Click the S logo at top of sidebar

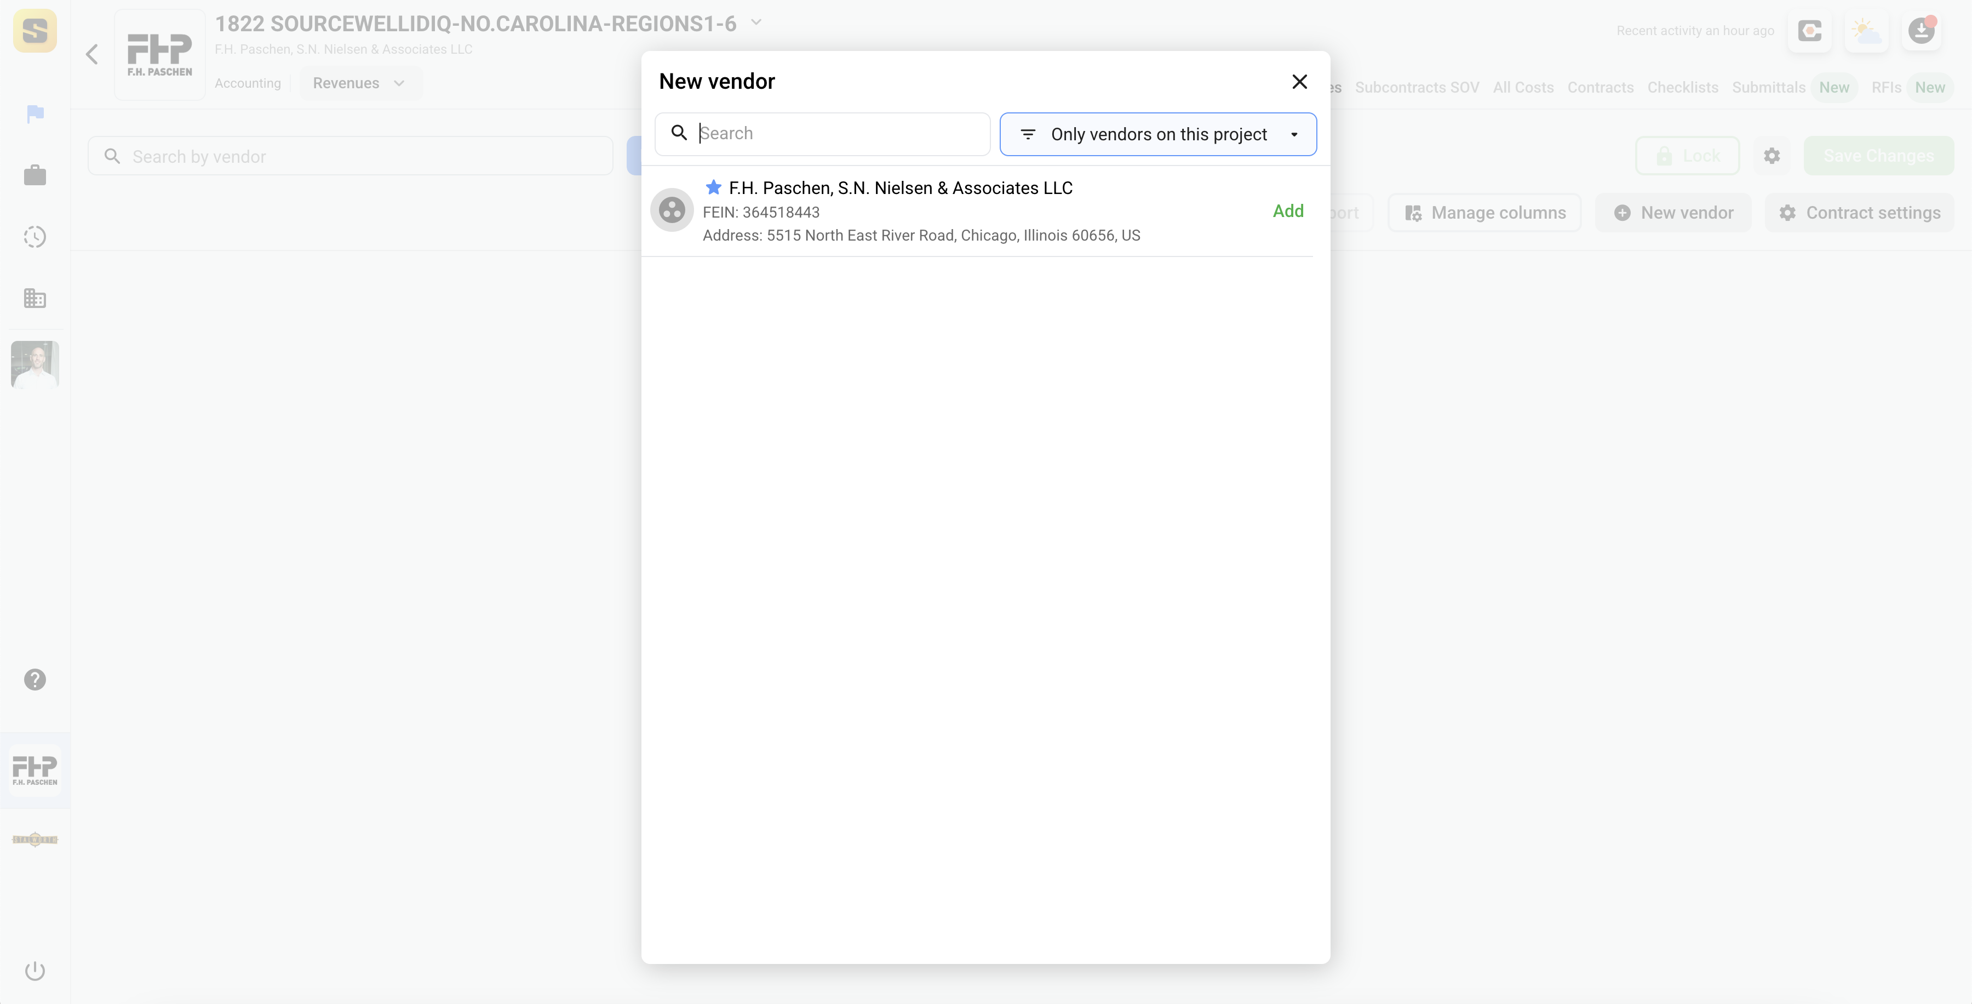(35, 31)
